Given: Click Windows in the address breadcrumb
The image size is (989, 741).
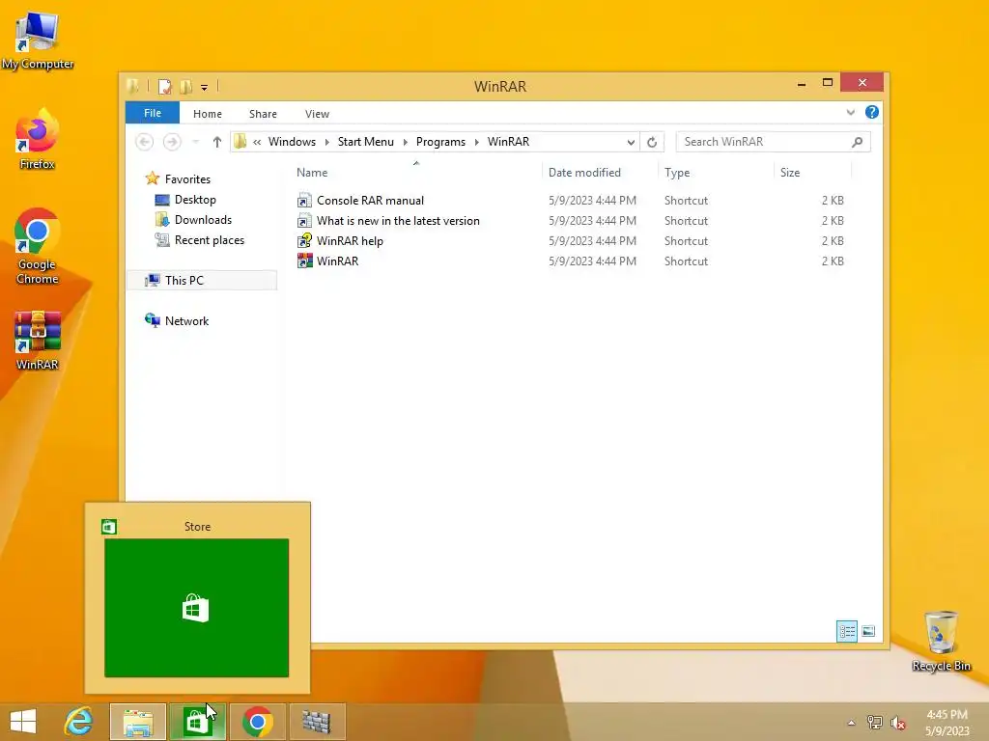Looking at the screenshot, I should tap(292, 142).
